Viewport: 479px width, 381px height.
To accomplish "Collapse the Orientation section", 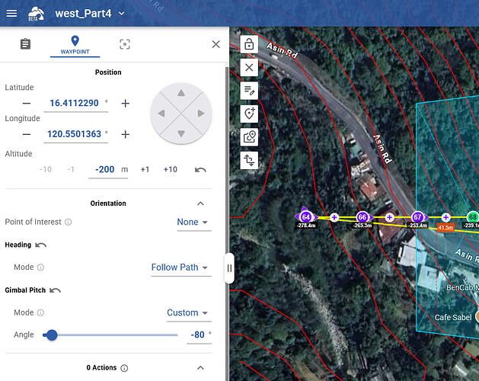I will click(200, 203).
